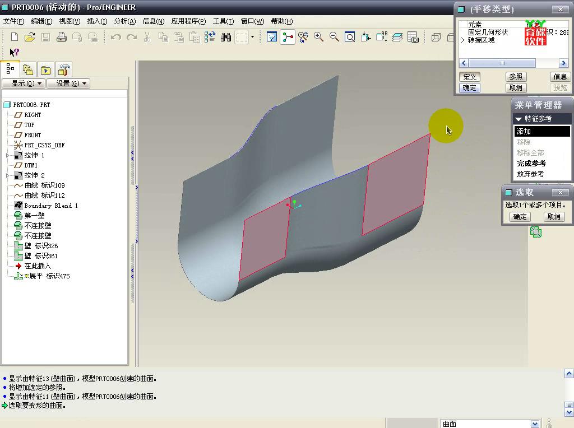The height and width of the screenshot is (428, 574).
Task: Click 确定 in the 平移类型 dialog
Action: (x=470, y=88)
